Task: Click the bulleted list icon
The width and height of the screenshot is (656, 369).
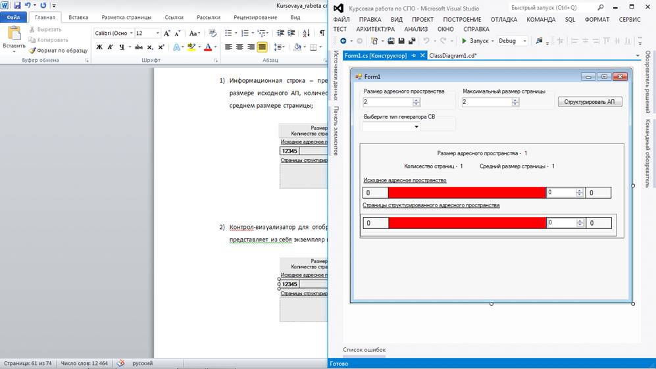Action: pos(228,33)
